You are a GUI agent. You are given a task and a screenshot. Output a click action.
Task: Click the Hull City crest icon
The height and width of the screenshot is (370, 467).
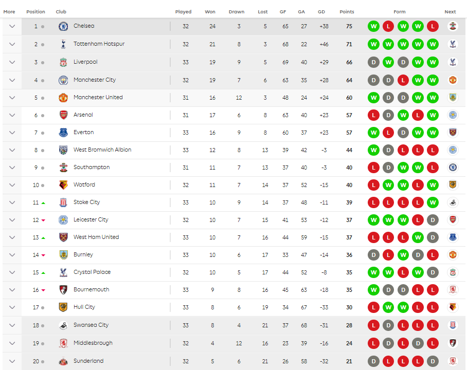pyautogui.click(x=63, y=307)
